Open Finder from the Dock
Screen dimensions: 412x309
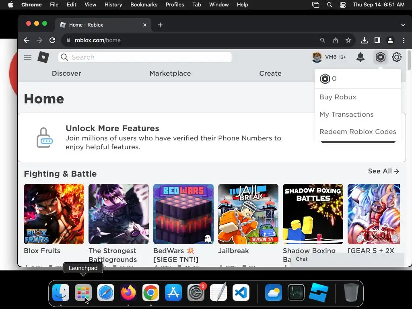pos(61,293)
